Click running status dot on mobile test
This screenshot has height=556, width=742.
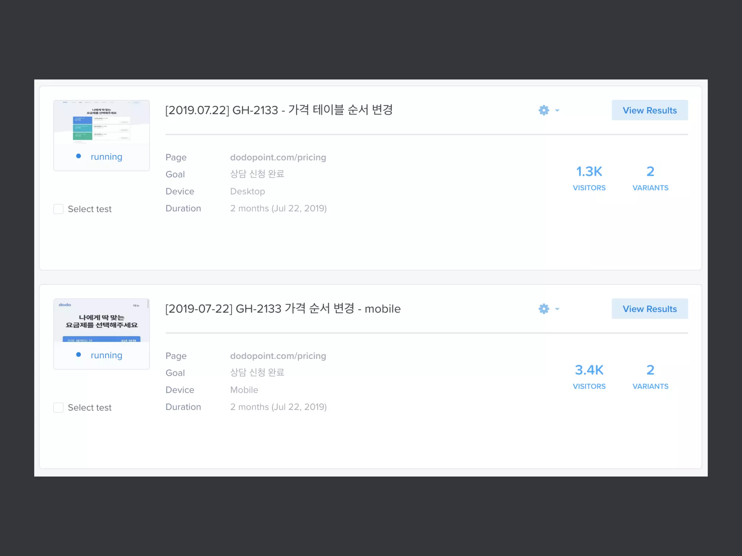click(78, 355)
